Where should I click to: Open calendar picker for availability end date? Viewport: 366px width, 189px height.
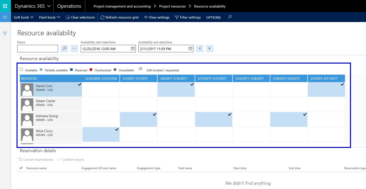click(x=190, y=49)
